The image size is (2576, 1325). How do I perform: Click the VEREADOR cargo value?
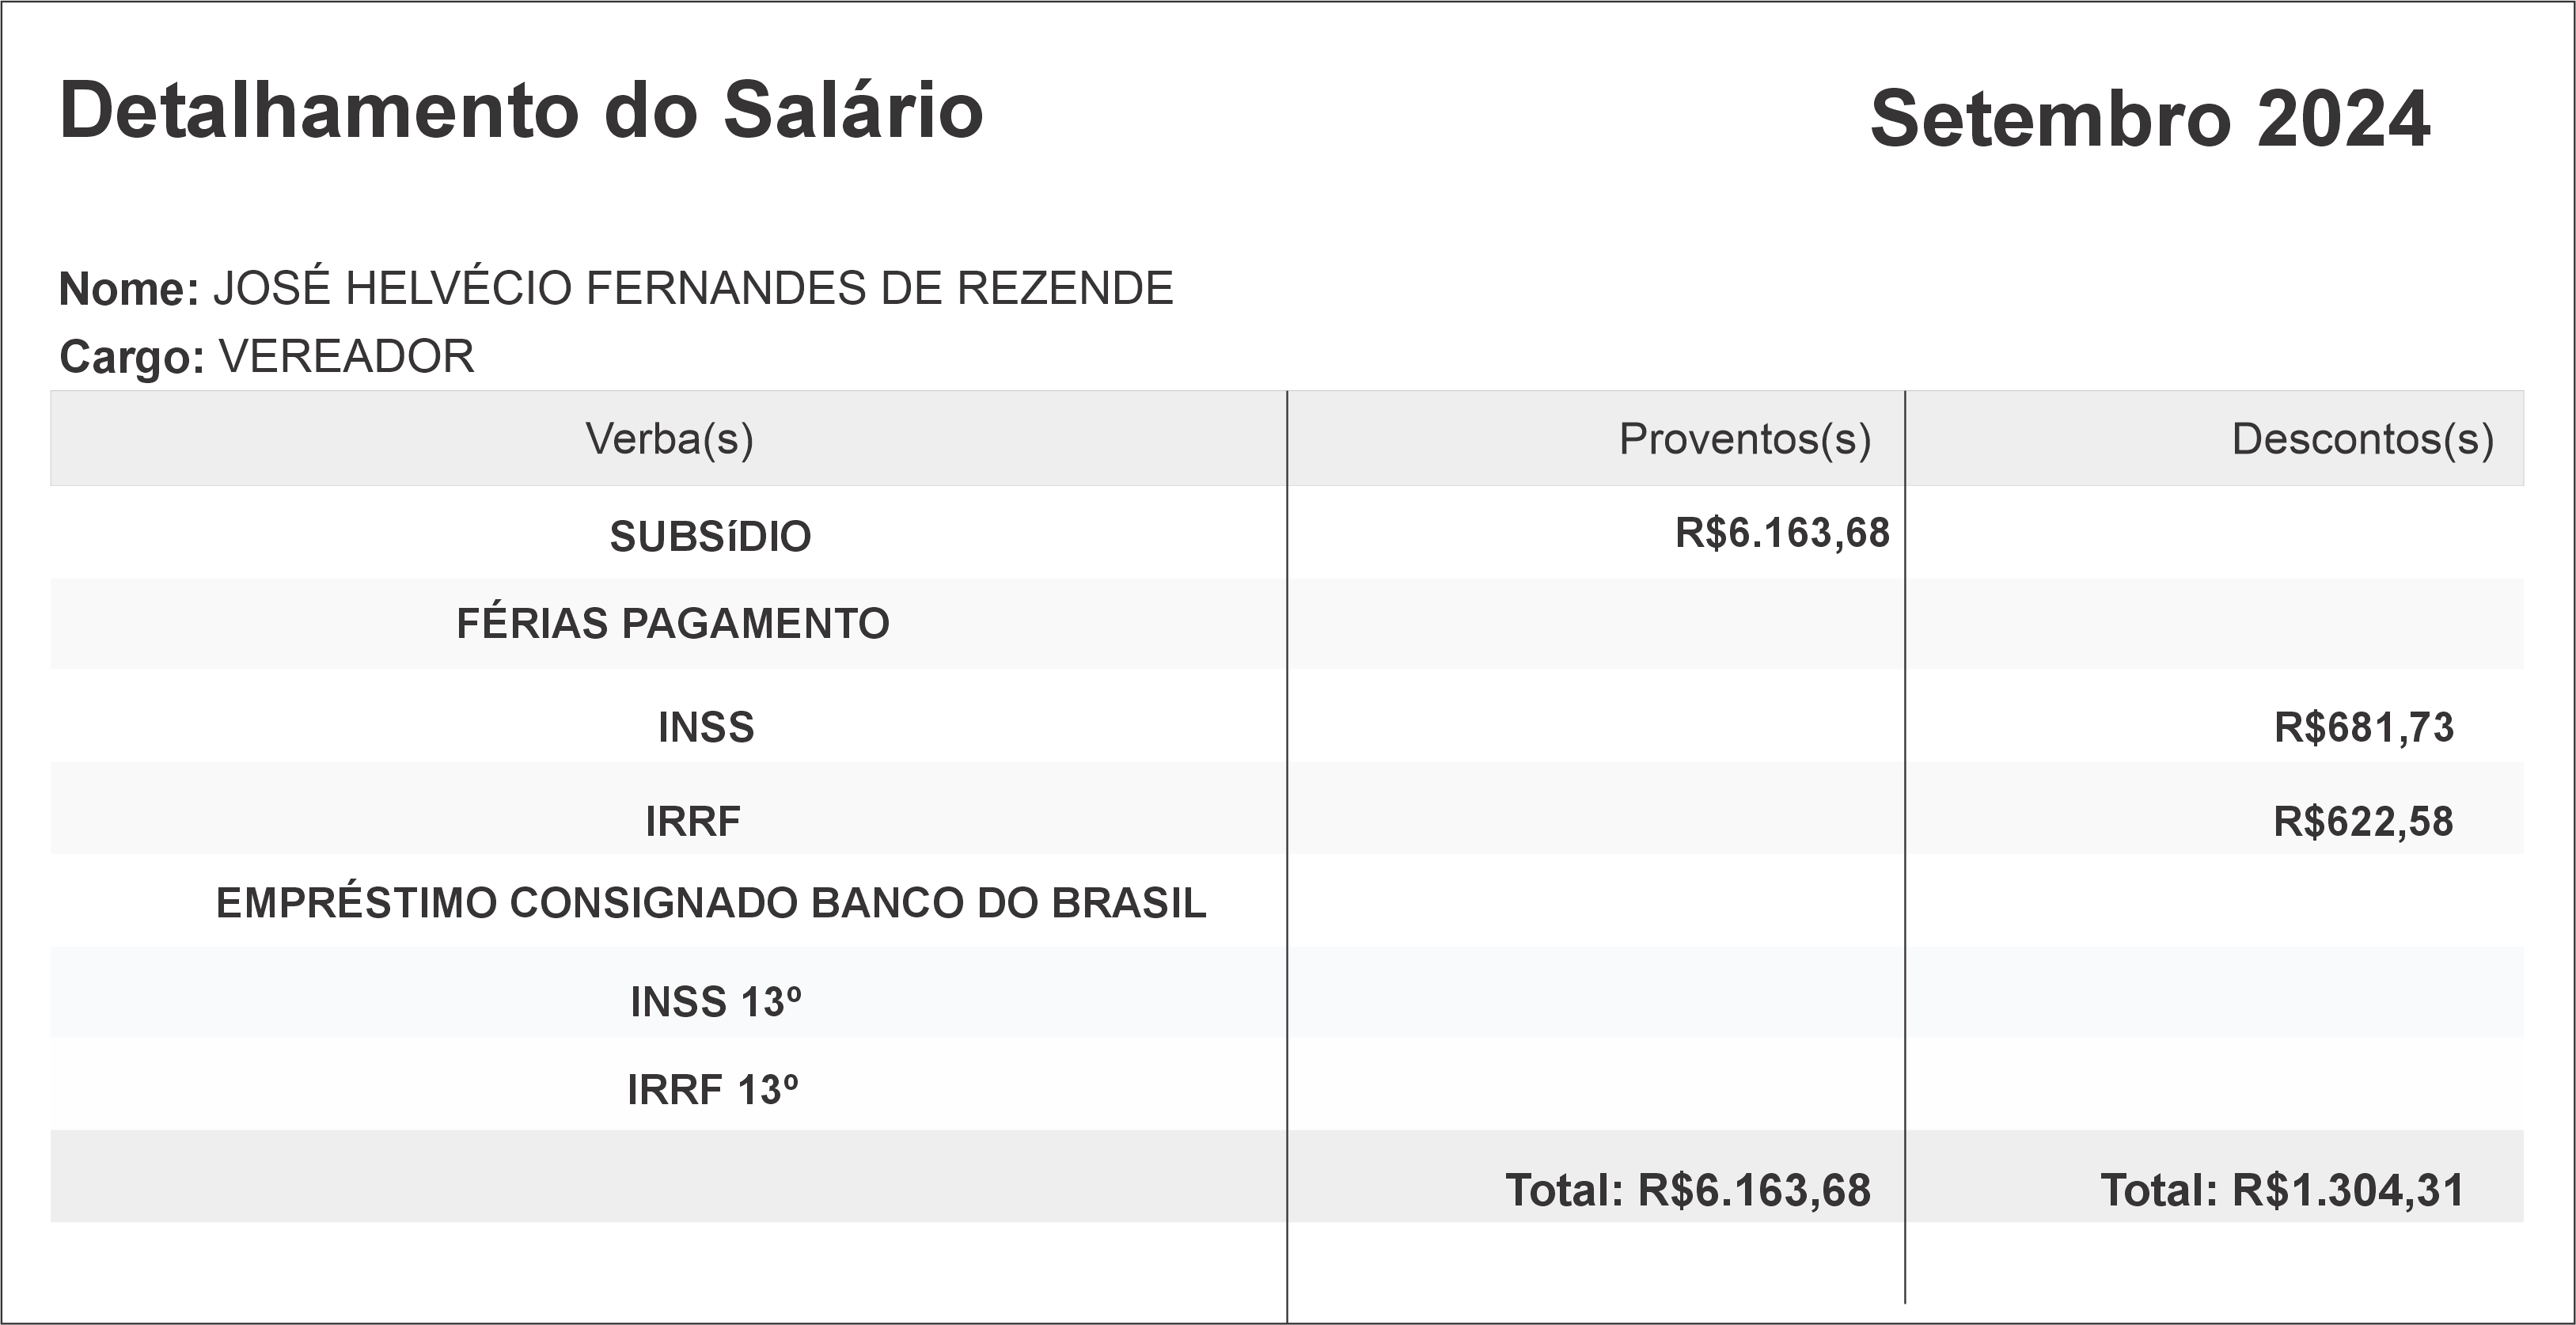(x=346, y=357)
